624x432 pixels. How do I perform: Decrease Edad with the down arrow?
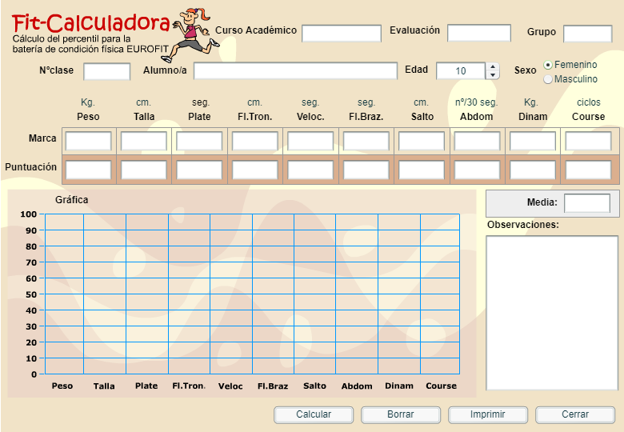point(493,75)
